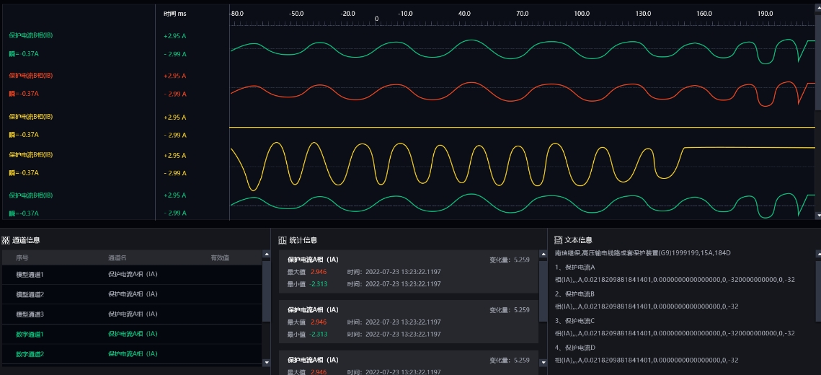The height and width of the screenshot is (375, 821).
Task: Click the 1、保护电流A text line
Action: click(574, 267)
